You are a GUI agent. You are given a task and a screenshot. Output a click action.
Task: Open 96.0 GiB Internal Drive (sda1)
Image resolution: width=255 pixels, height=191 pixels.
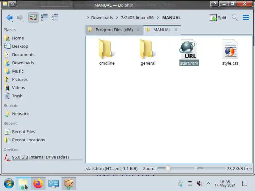pyautogui.click(x=40, y=157)
